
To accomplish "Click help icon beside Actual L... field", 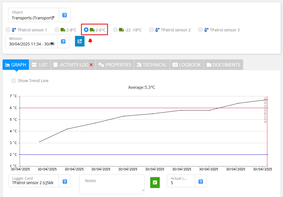I will [x=201, y=182].
